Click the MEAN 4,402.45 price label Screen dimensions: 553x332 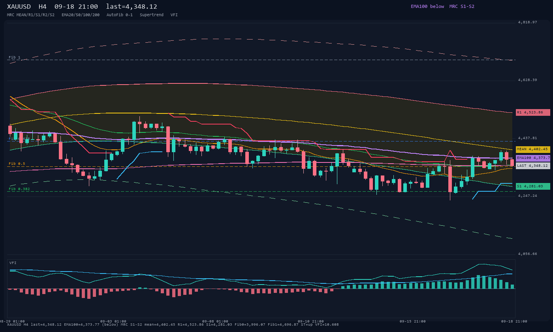pyautogui.click(x=533, y=149)
